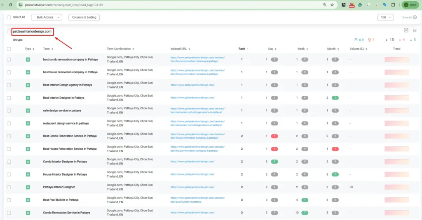Check the row for restaurant design service in pattaya
Viewport: 422px width, 220px height.
[9, 123]
